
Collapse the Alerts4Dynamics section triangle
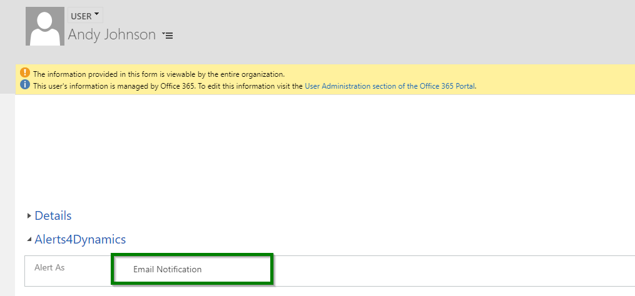29,240
